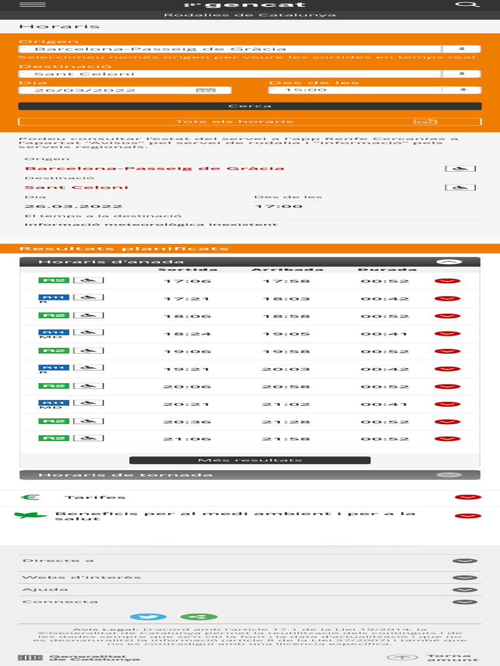Viewport: 500px width, 666px height.
Task: Expand details of the 18:06 departure
Action: [447, 317]
